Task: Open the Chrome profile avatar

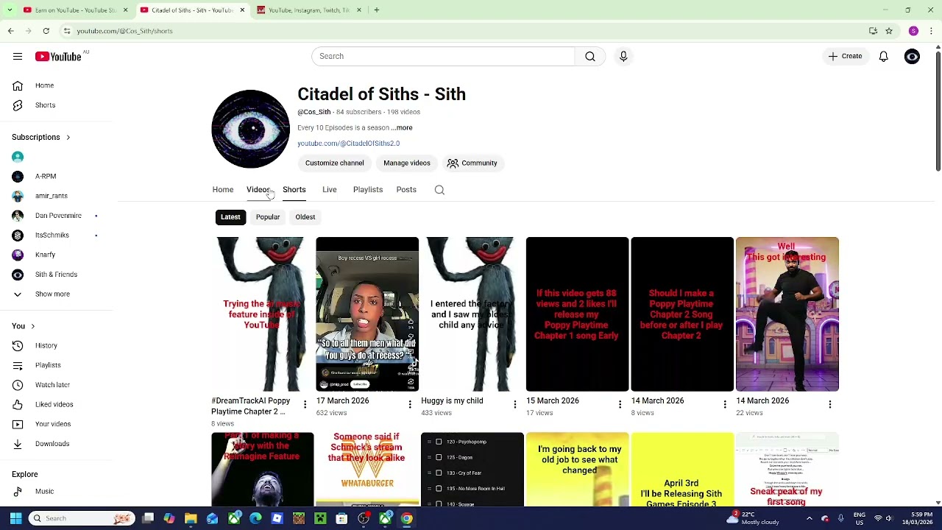Action: 913,31
